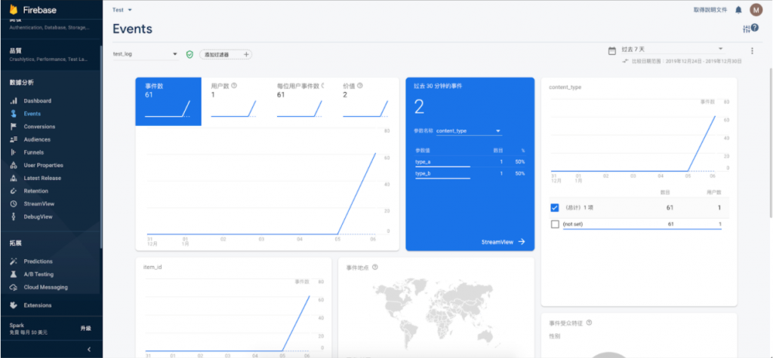Open the customize sliders icon near the page title
The height and width of the screenshot is (358, 773).
click(747, 29)
